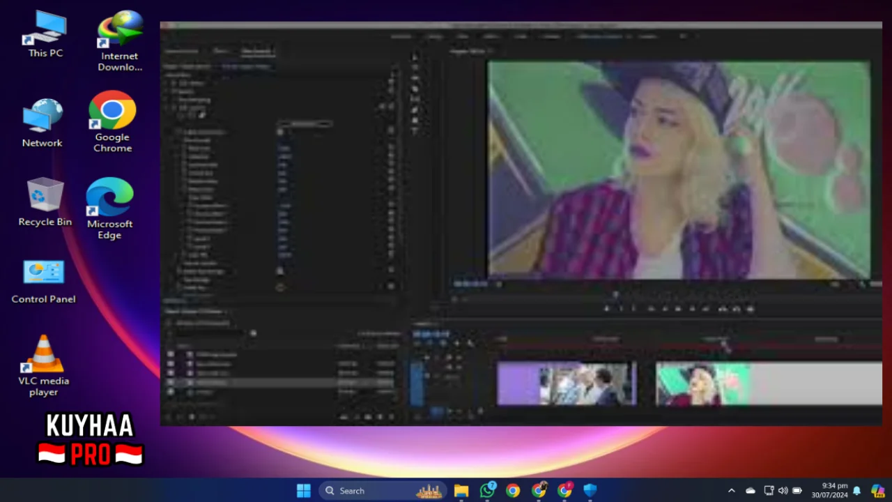Open the network status tray icon
The width and height of the screenshot is (892, 502).
pos(769,491)
